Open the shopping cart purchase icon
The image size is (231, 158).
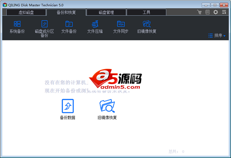[x=199, y=12]
